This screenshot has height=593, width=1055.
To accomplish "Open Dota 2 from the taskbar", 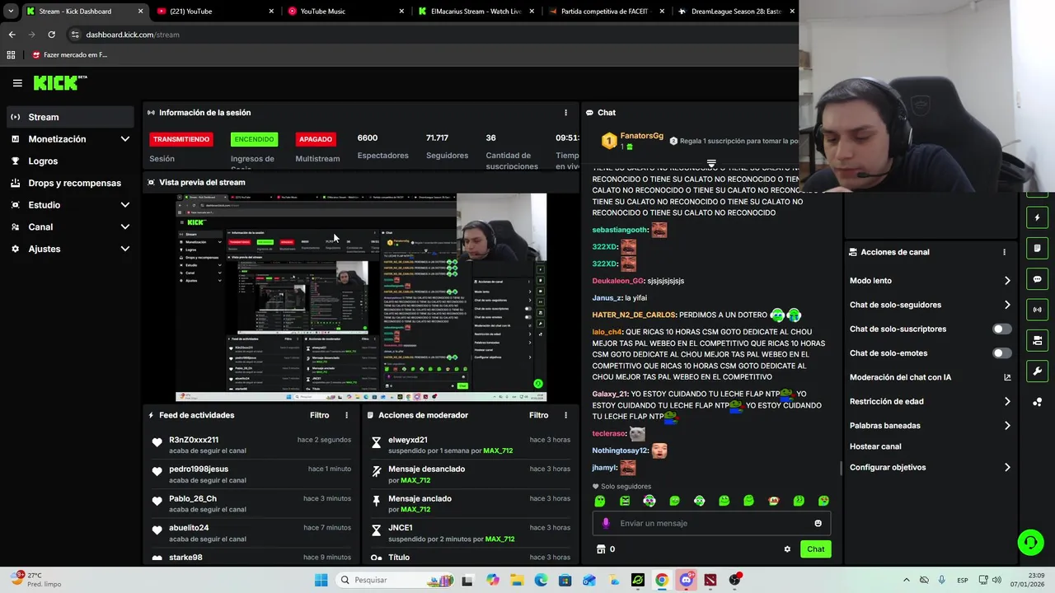I will (710, 580).
